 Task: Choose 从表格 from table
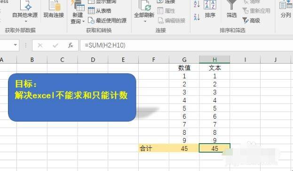click(100, 11)
